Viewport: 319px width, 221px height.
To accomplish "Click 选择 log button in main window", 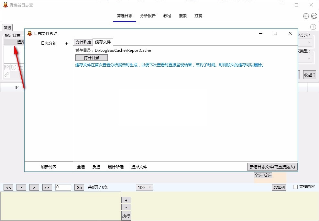I will pyautogui.click(x=14, y=42).
